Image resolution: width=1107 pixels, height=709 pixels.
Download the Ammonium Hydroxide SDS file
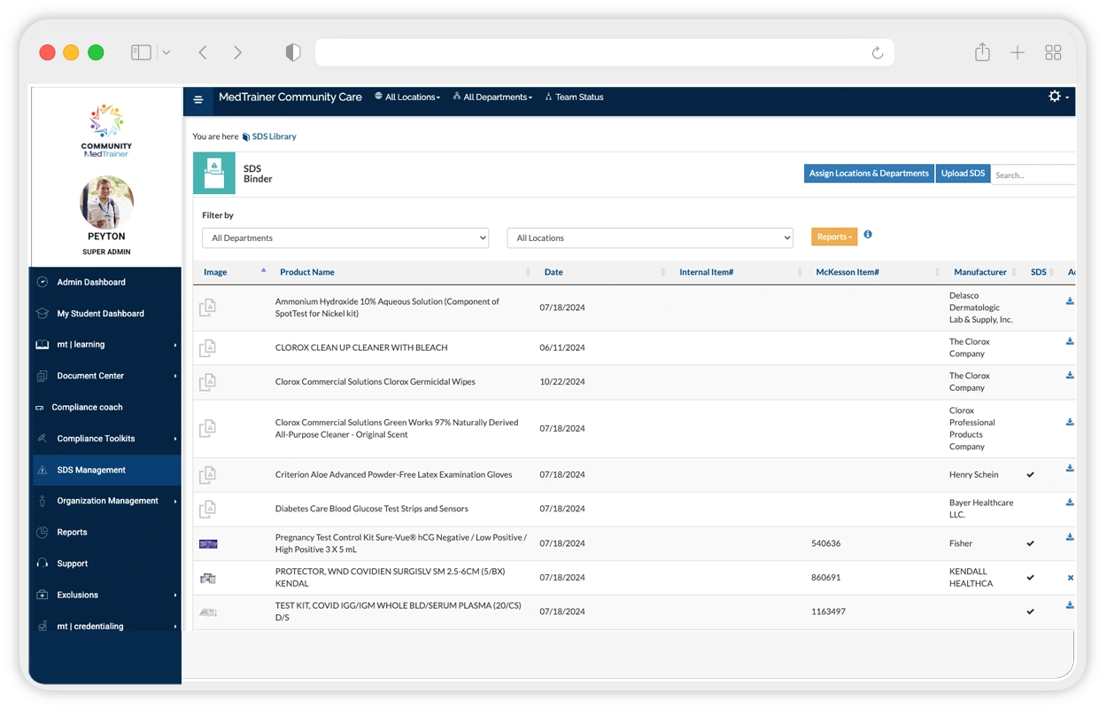1070,301
